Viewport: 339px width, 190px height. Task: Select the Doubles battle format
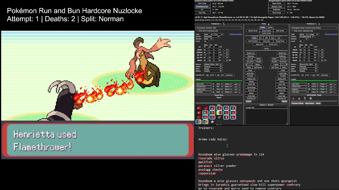click(270, 27)
